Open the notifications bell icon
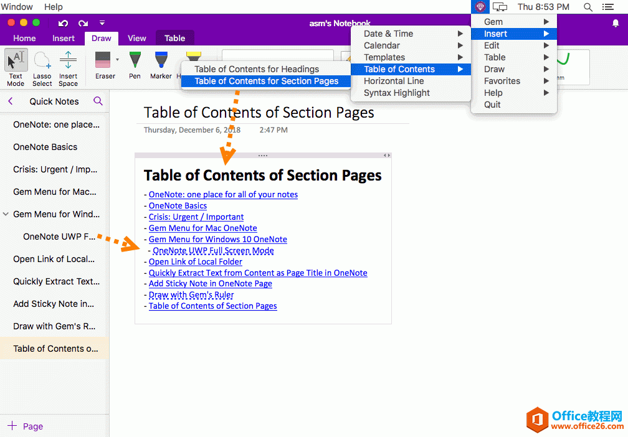Screen dimensions: 628x437 coord(616,23)
